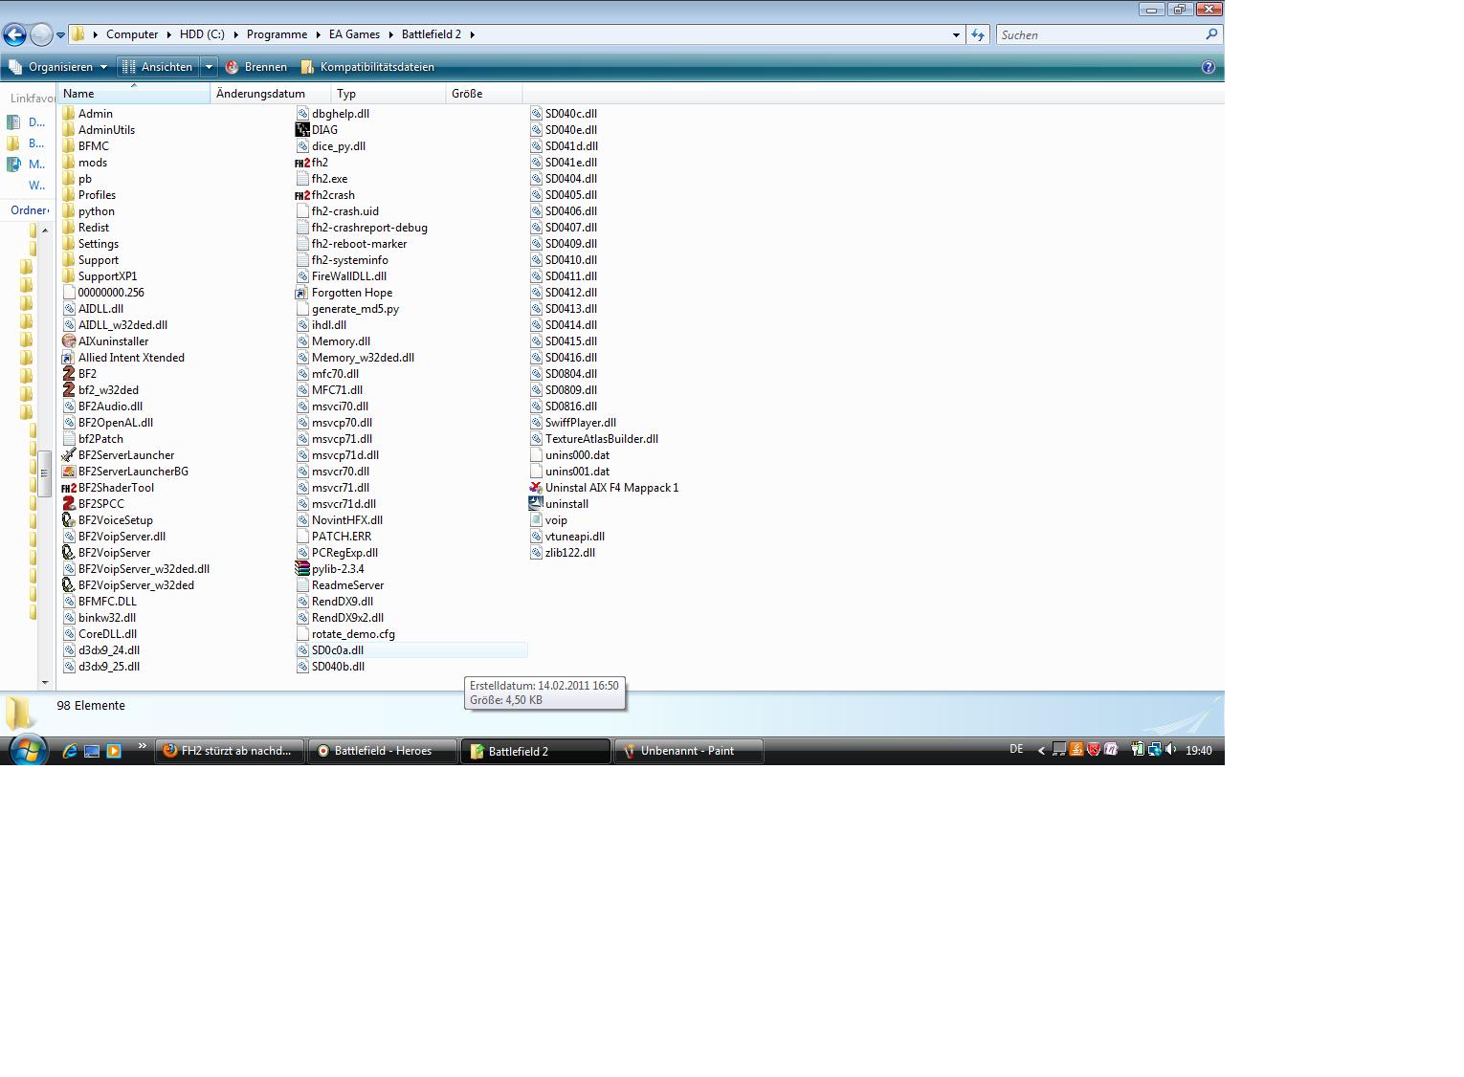Open the Organisieren dropdown menu
1464x1077 pixels.
(x=58, y=67)
